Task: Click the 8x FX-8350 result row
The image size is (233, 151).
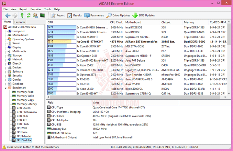Action: (x=137, y=79)
